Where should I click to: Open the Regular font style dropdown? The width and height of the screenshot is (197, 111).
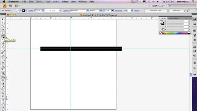(101, 11)
